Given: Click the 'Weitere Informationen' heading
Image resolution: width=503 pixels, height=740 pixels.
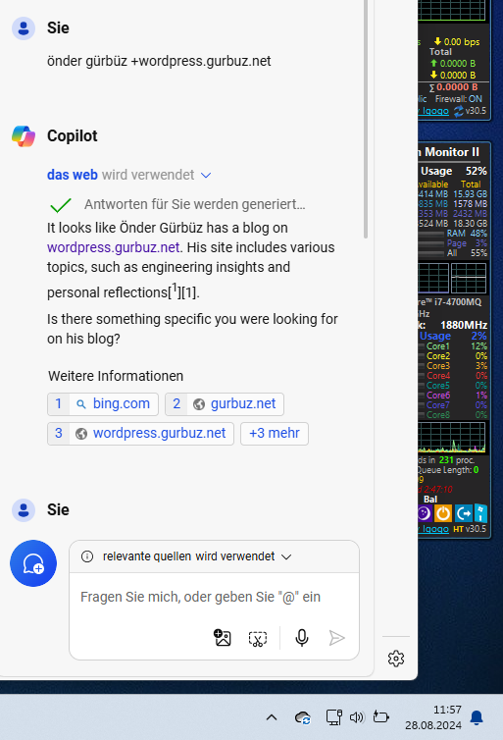Looking at the screenshot, I should click(116, 376).
